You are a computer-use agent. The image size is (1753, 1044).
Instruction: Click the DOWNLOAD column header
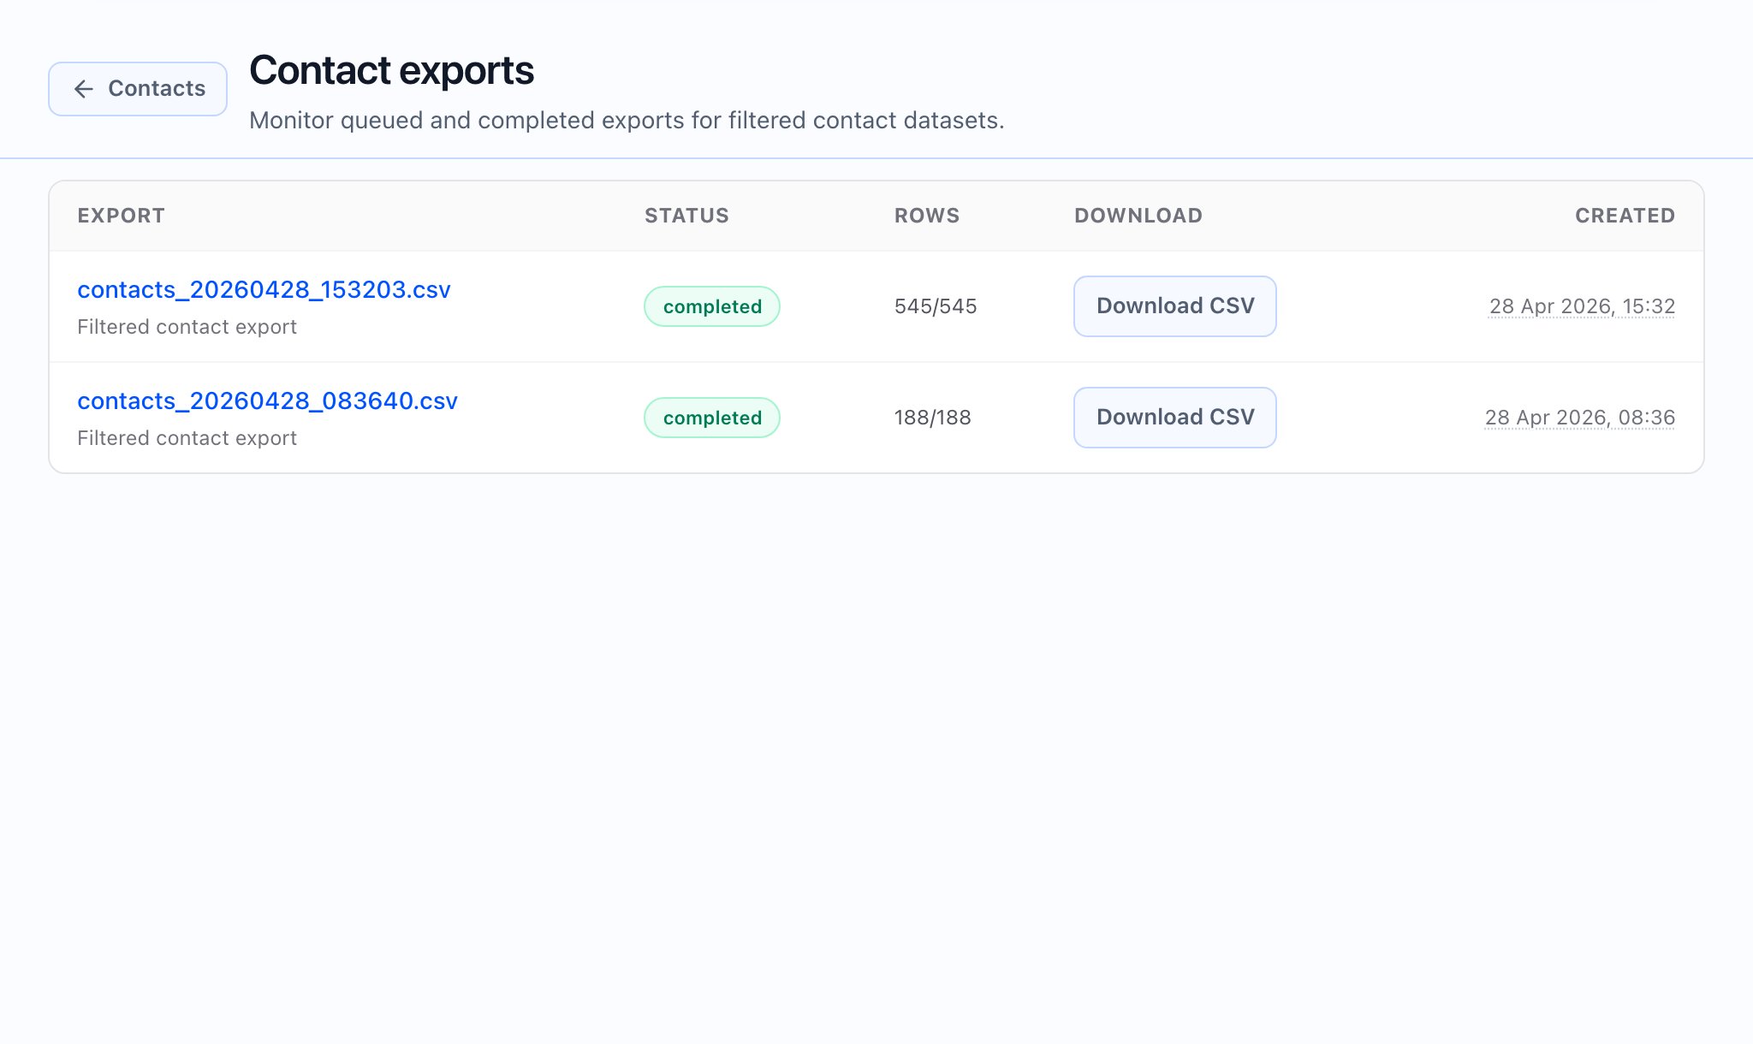point(1138,216)
